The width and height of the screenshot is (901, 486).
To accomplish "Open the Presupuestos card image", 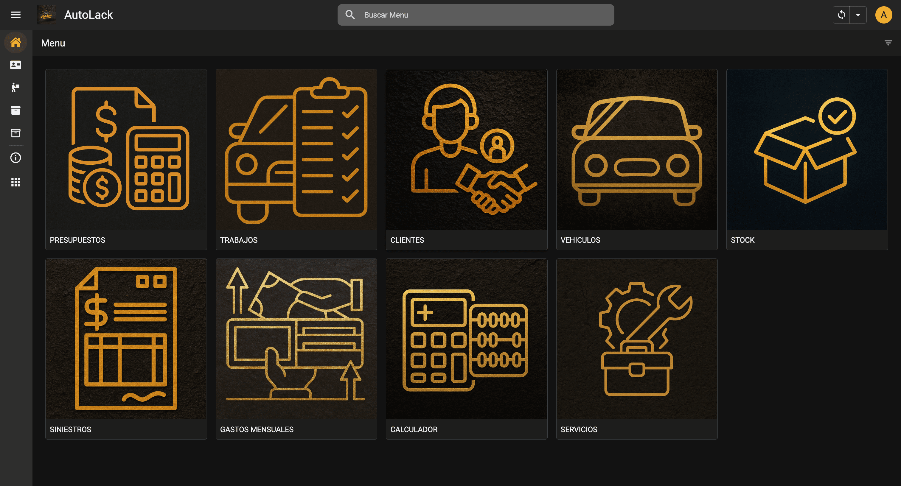I will pyautogui.click(x=126, y=150).
